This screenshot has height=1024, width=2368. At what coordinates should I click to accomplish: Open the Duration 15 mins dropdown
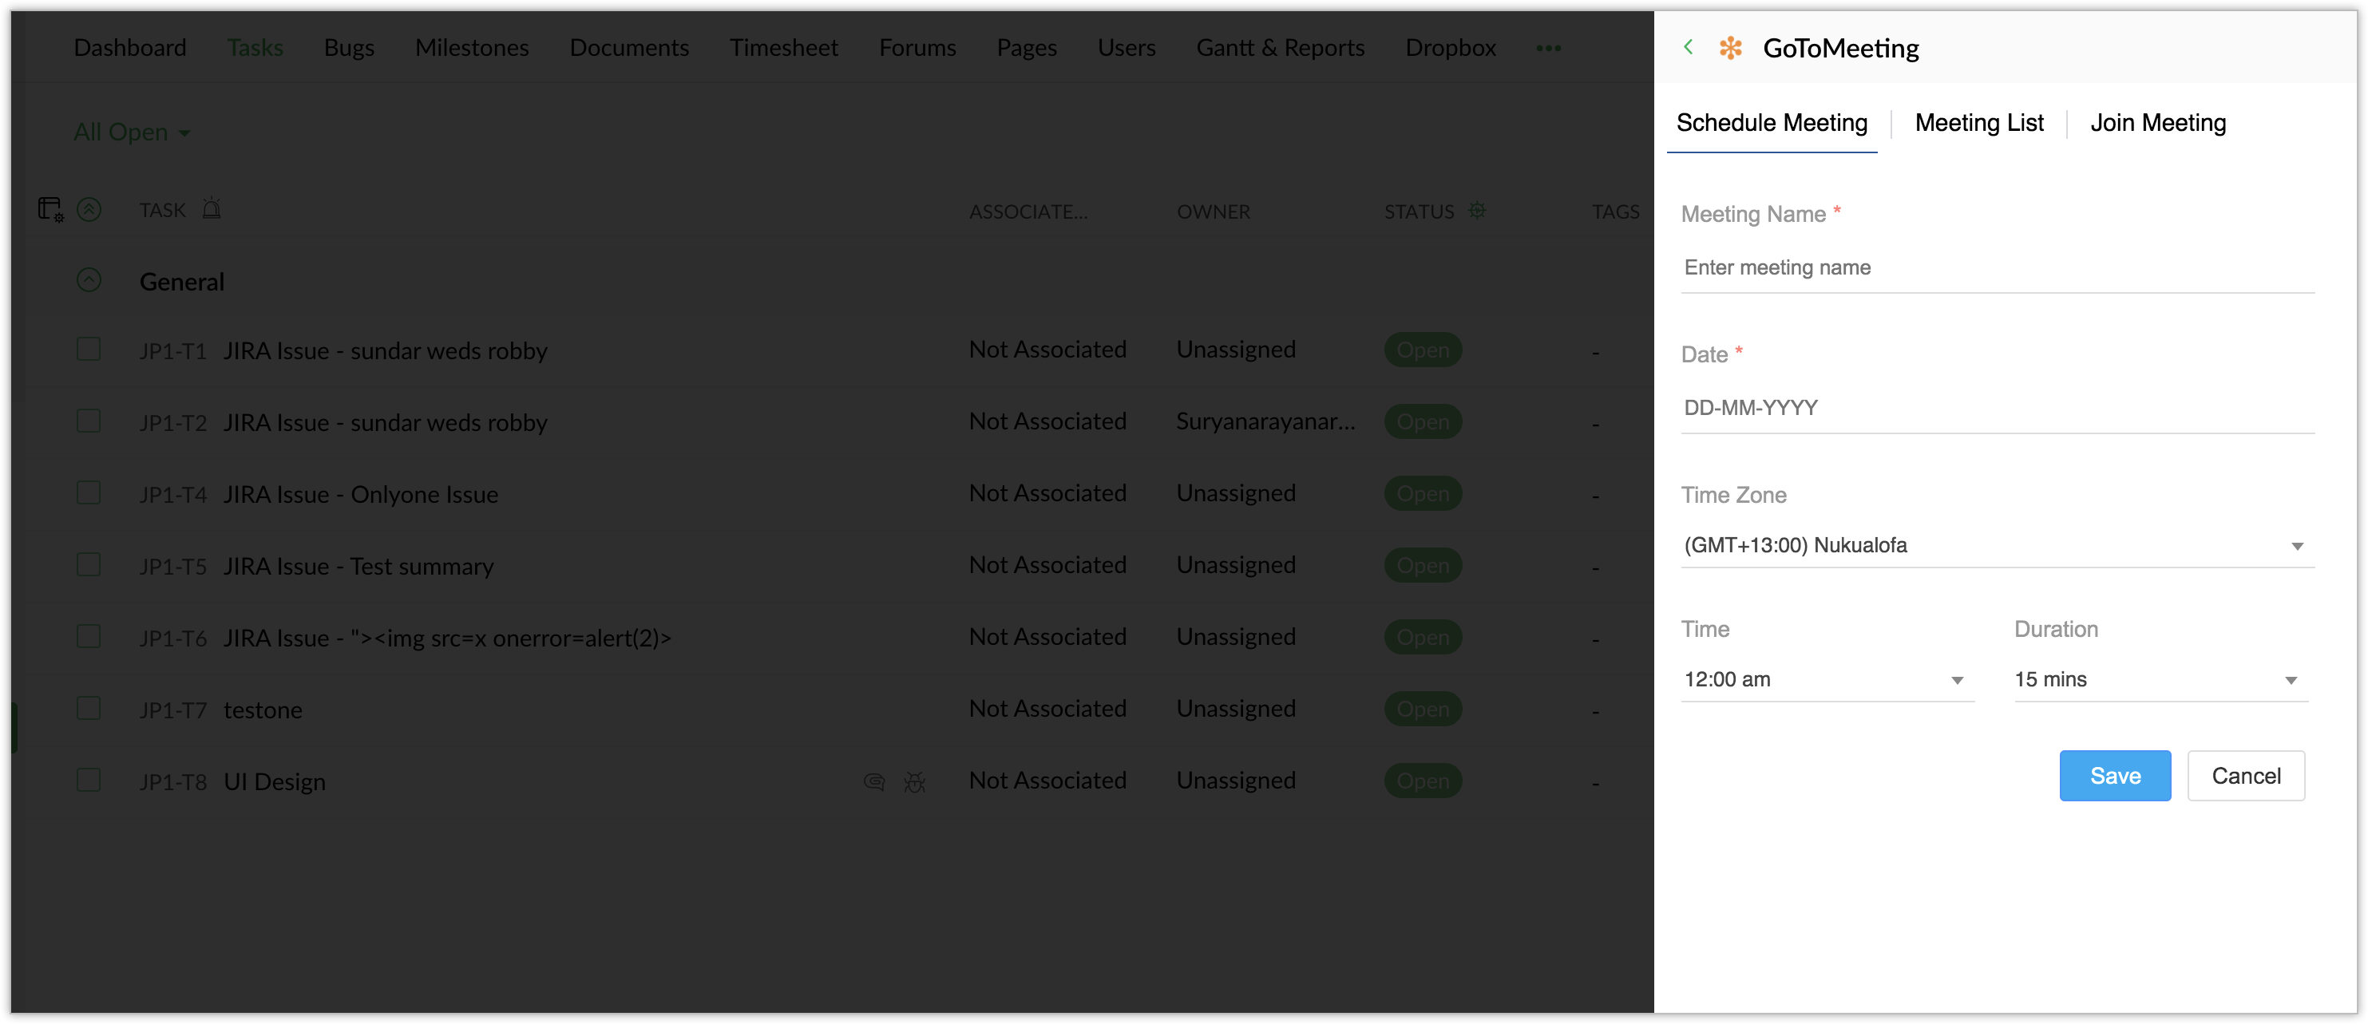click(x=2160, y=679)
